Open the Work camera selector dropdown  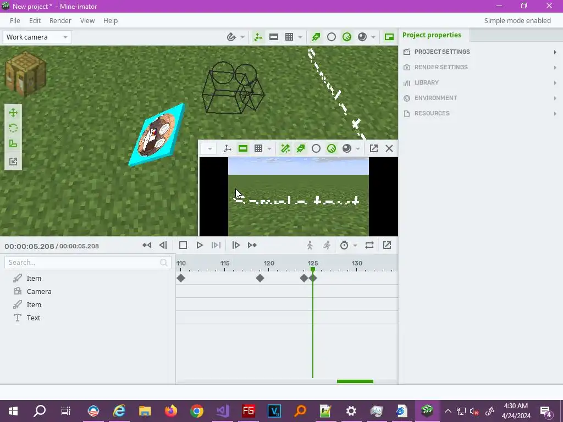click(x=37, y=37)
